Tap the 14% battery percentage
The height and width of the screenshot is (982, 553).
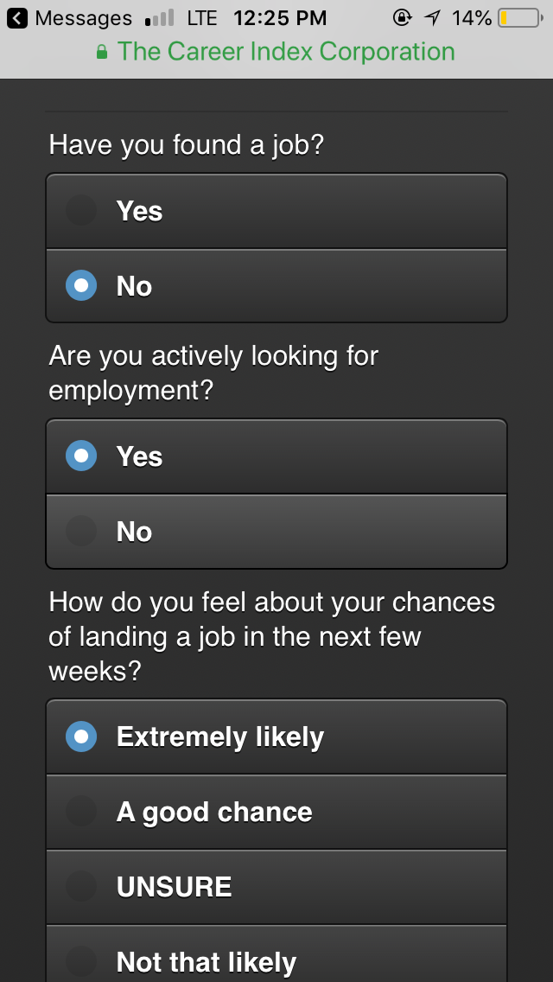pos(471,17)
